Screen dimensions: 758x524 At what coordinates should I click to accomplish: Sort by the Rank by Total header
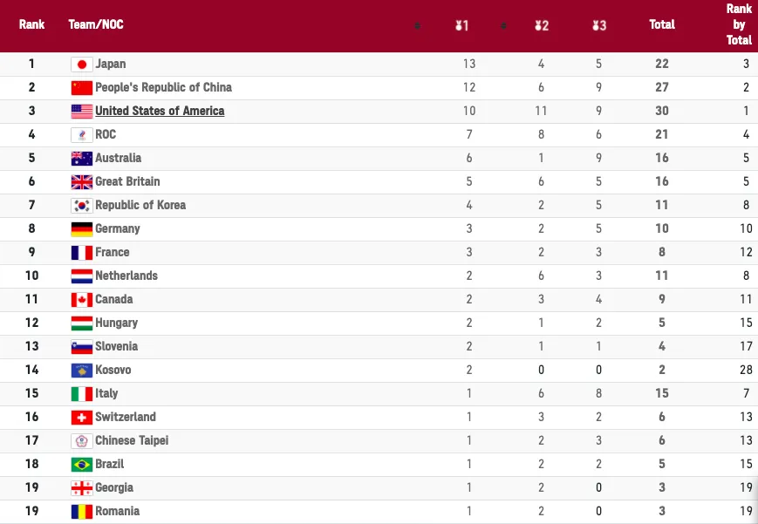(x=739, y=24)
